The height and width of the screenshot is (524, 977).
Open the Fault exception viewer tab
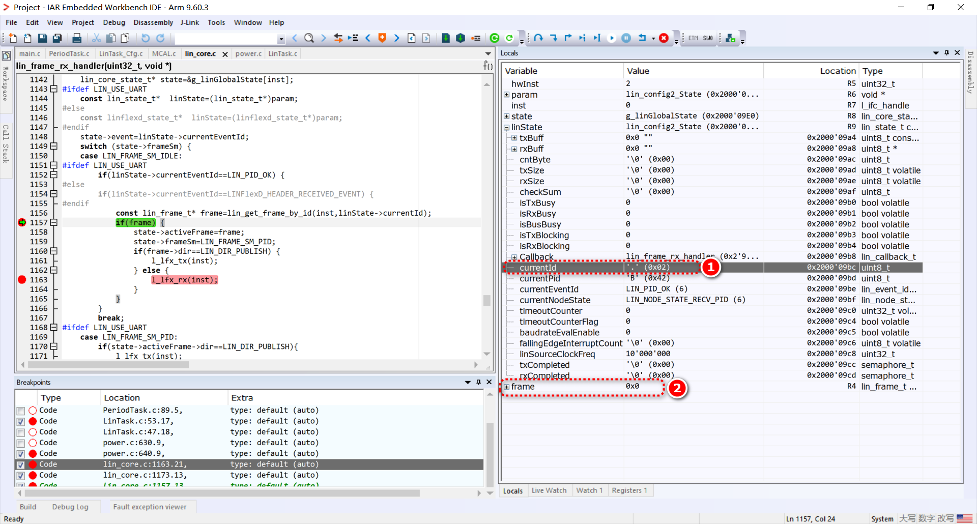pos(150,507)
